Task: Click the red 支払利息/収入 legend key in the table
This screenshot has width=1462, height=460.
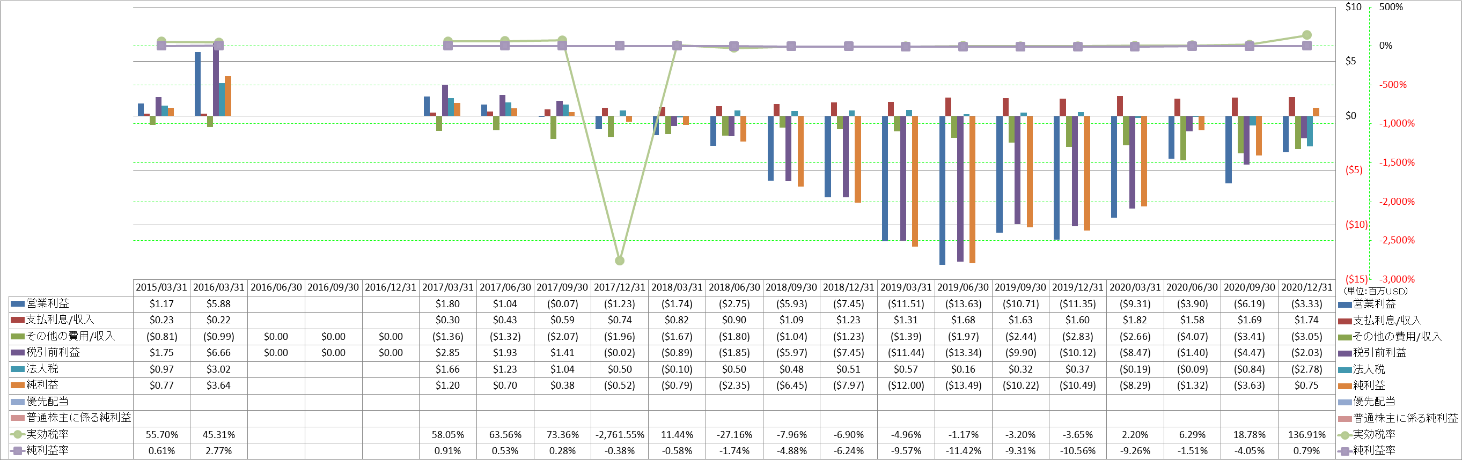Action: point(18,320)
